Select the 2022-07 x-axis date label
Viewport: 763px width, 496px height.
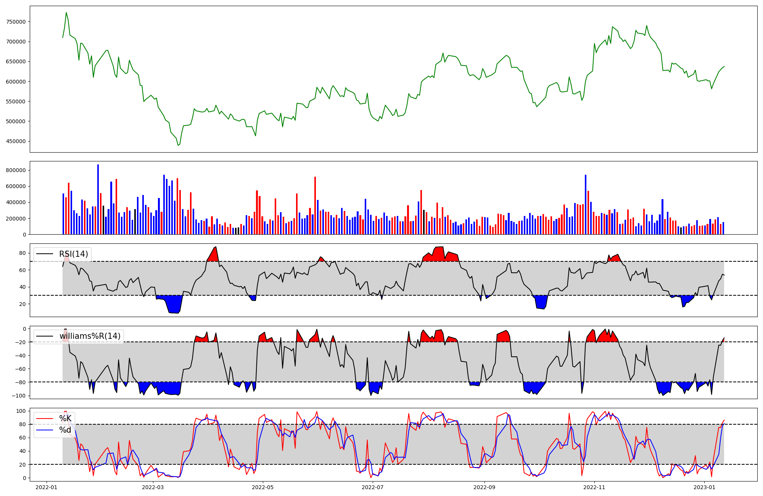372,487
